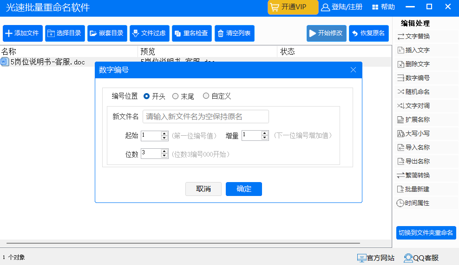Click the 添加文件 add file button

pos(23,33)
